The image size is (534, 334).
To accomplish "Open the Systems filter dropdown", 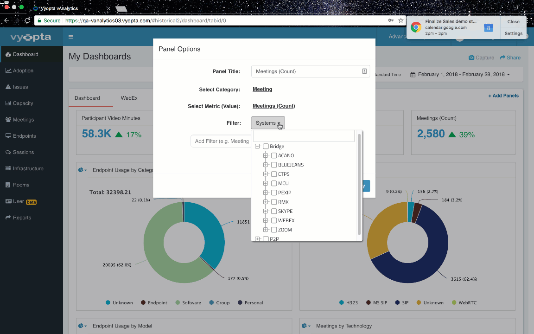I will (268, 123).
